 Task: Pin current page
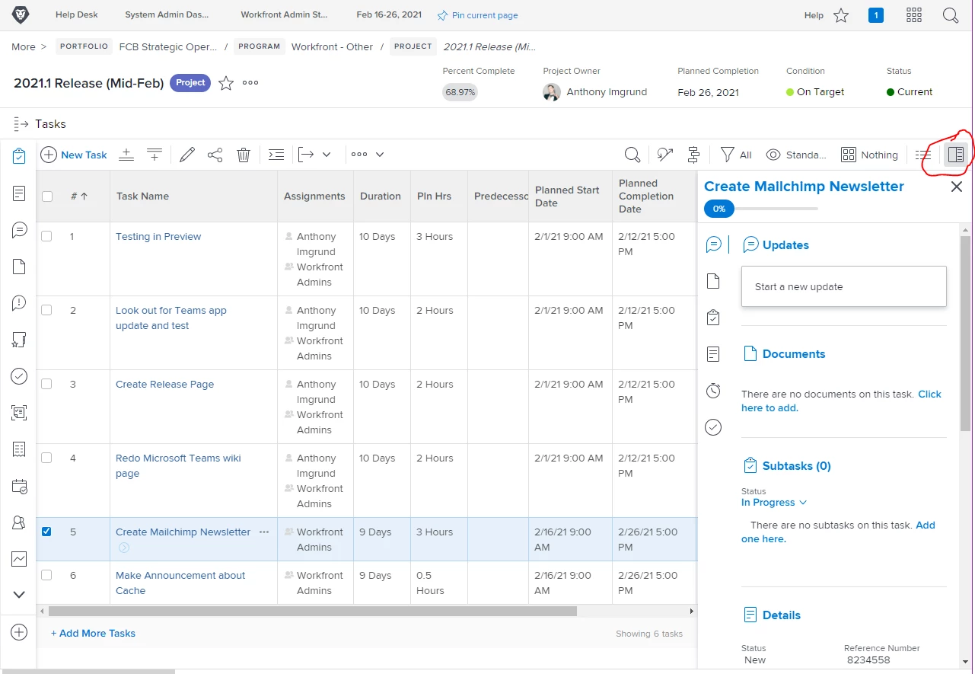tap(478, 15)
